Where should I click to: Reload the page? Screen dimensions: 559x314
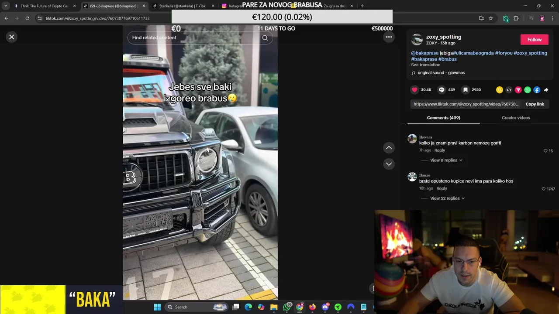tap(27, 18)
